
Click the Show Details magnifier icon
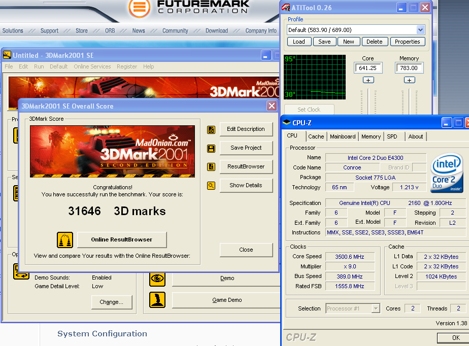[211, 186]
